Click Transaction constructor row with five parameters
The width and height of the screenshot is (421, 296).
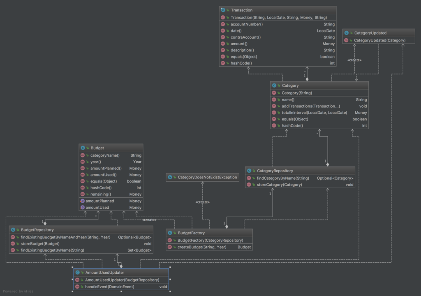278,17
